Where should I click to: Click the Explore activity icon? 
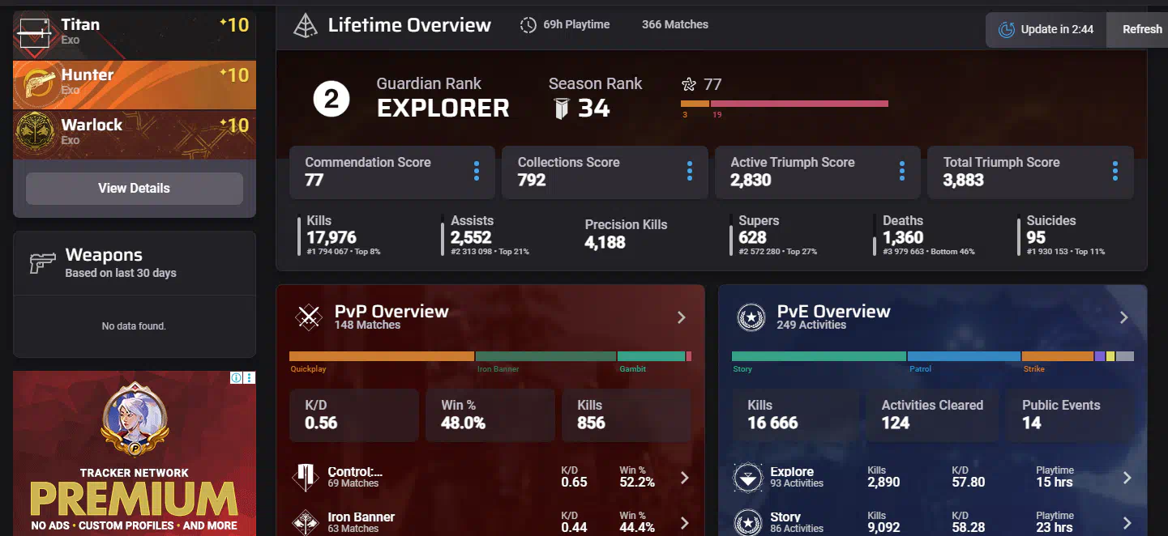(x=747, y=478)
